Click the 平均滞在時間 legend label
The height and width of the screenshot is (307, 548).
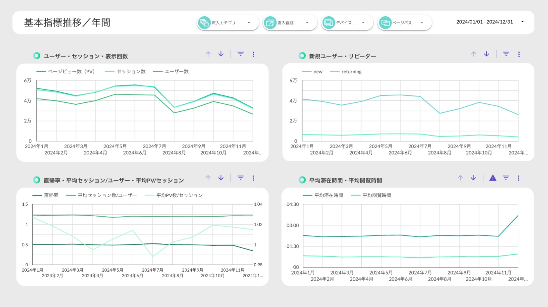click(x=328, y=195)
